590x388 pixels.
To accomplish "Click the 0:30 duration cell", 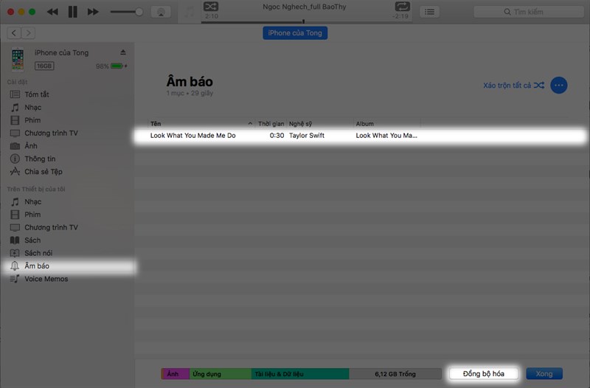I will click(277, 136).
